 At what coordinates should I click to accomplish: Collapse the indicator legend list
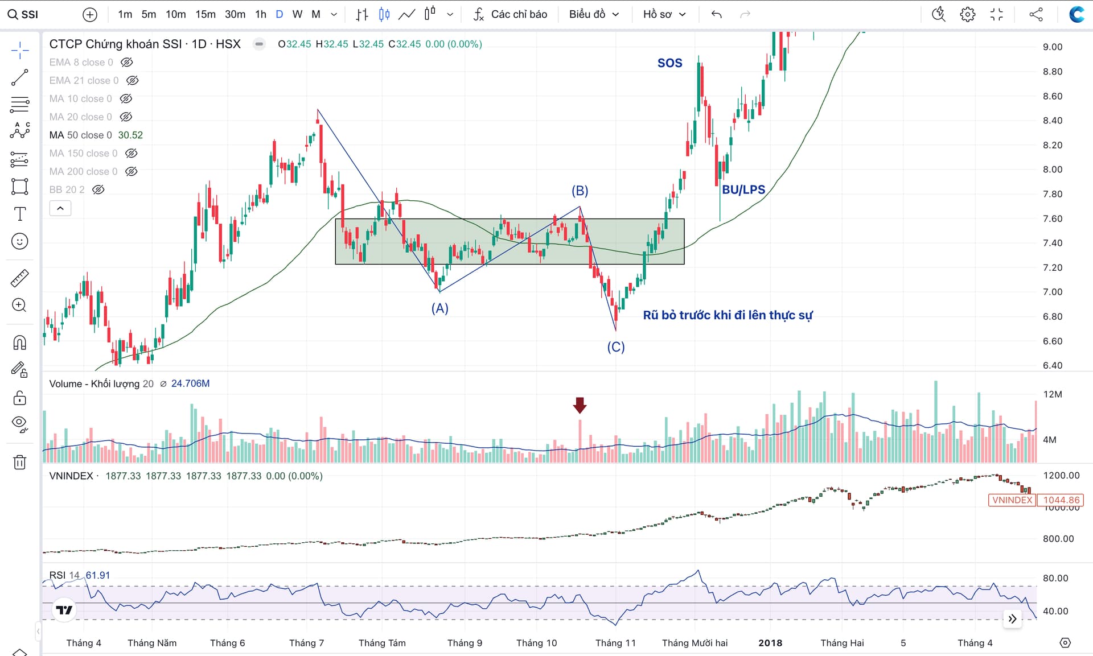point(60,208)
